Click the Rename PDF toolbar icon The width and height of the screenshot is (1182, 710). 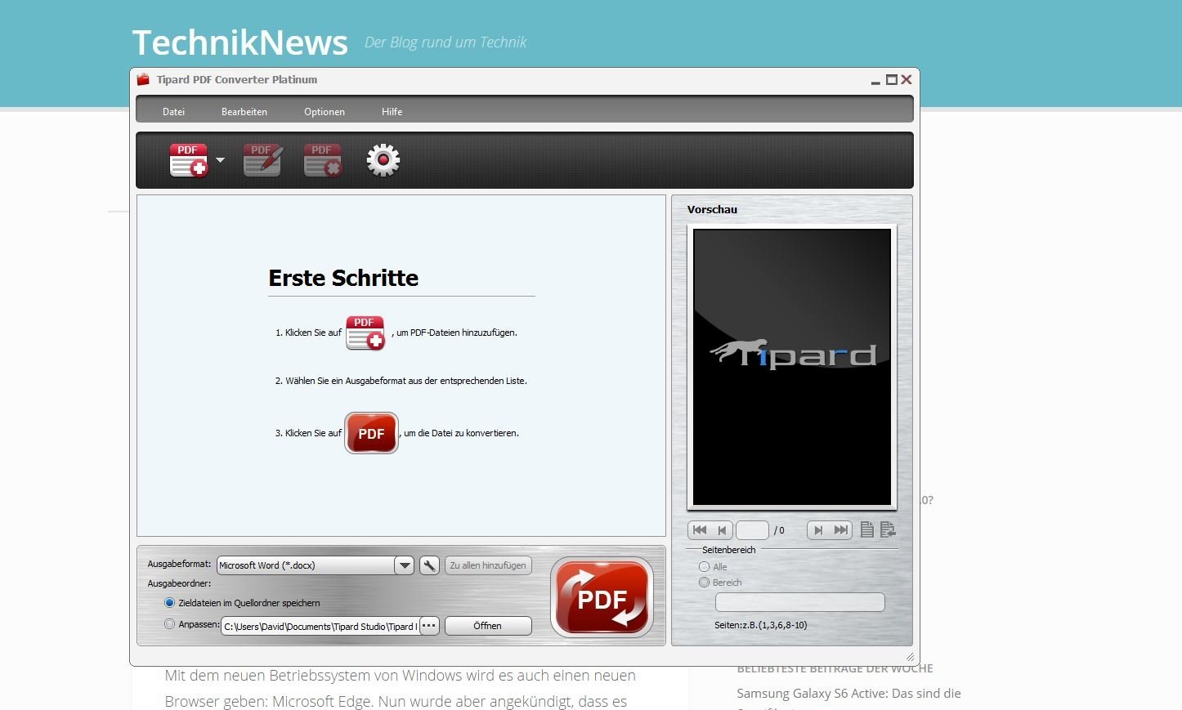click(x=263, y=160)
